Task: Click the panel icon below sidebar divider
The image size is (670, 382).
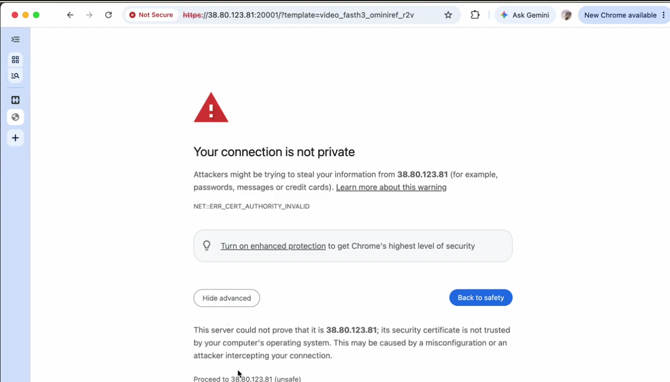Action: click(x=16, y=100)
